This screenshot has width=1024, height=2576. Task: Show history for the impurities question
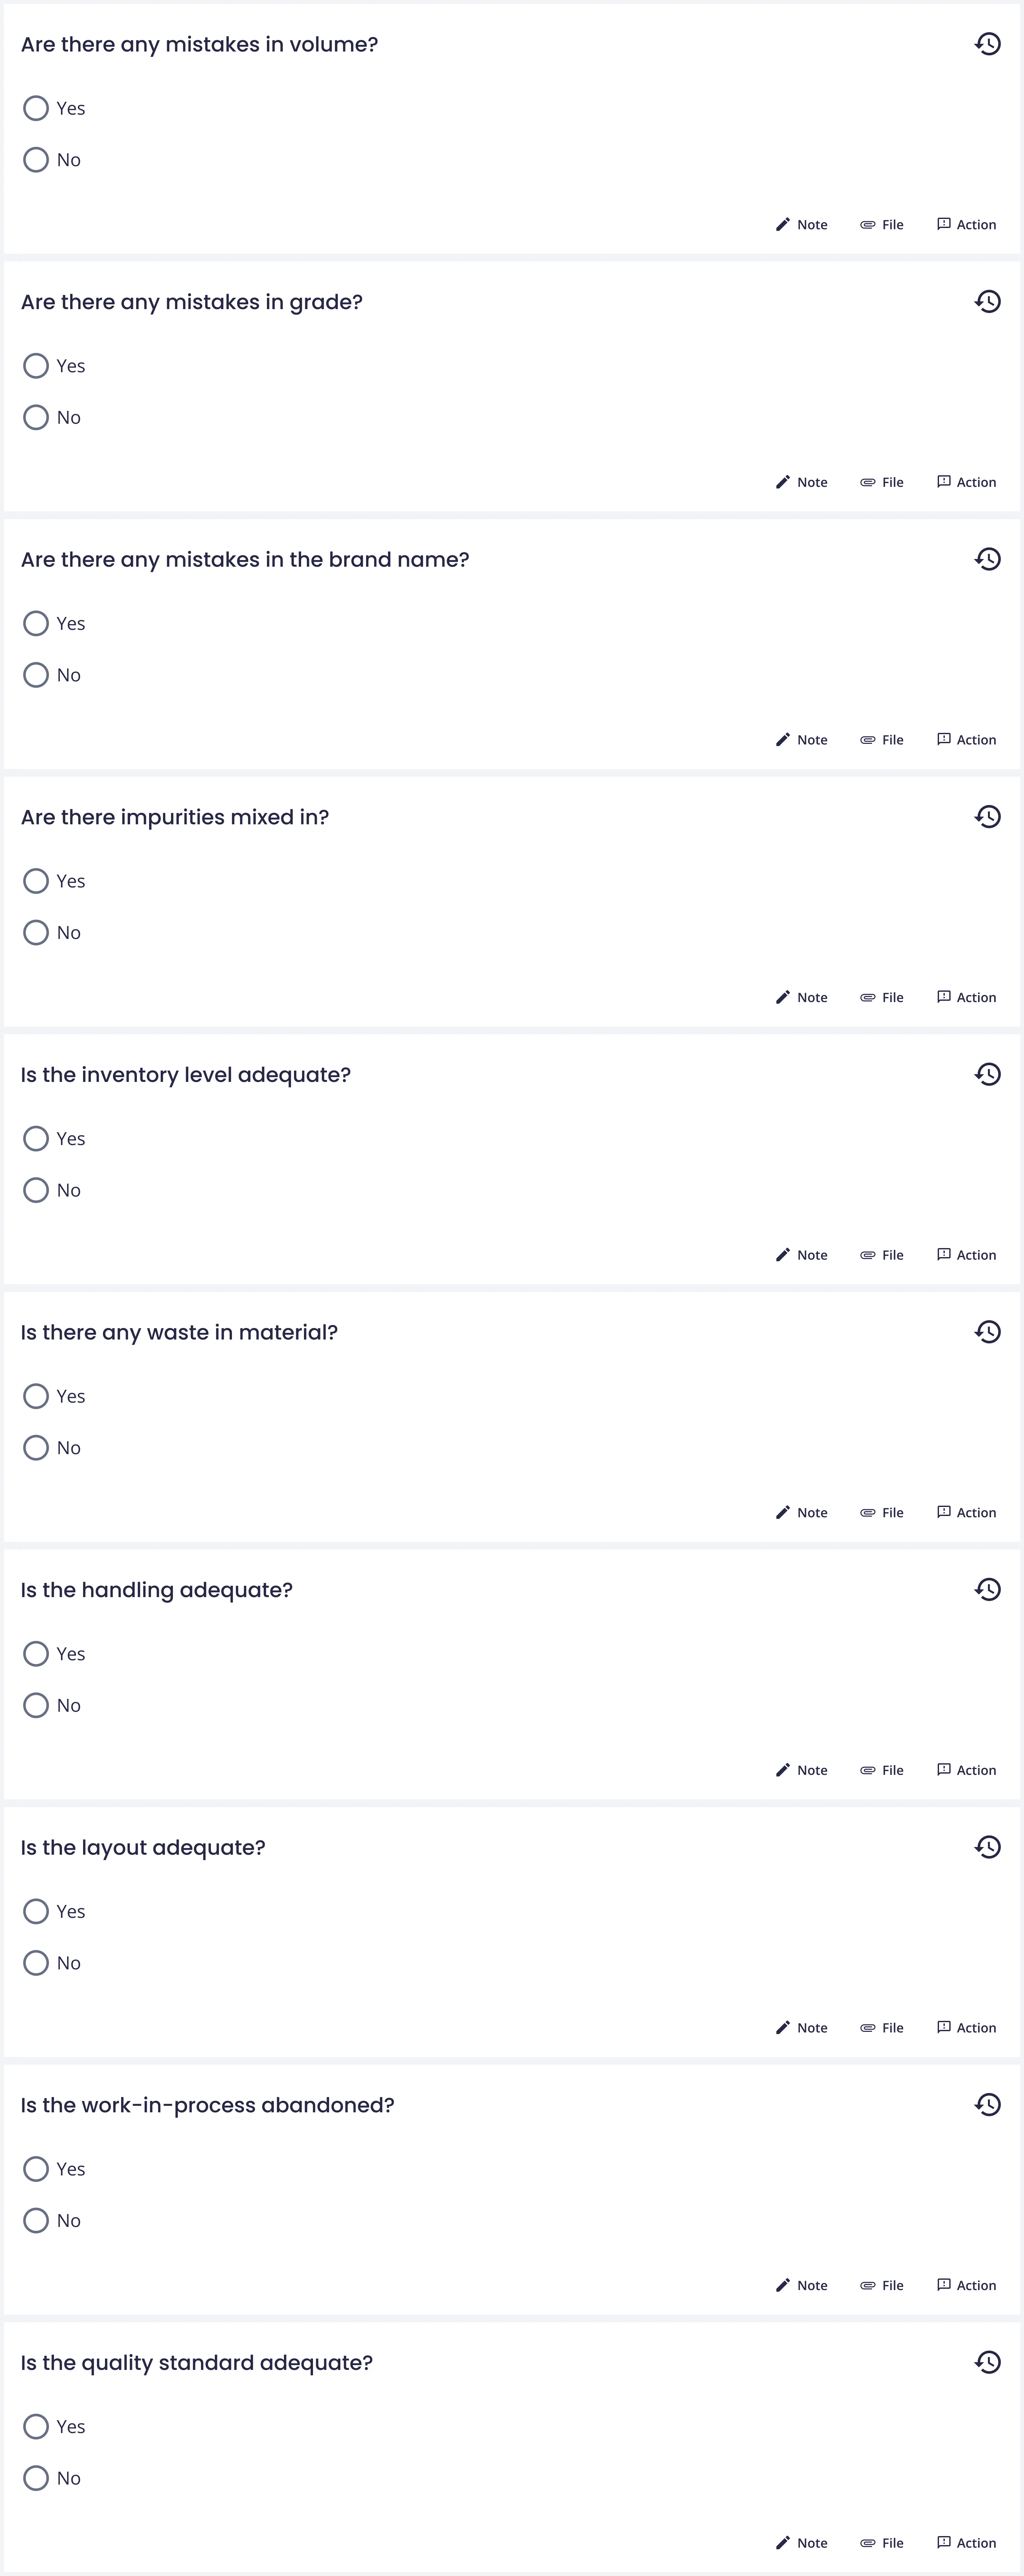[987, 817]
